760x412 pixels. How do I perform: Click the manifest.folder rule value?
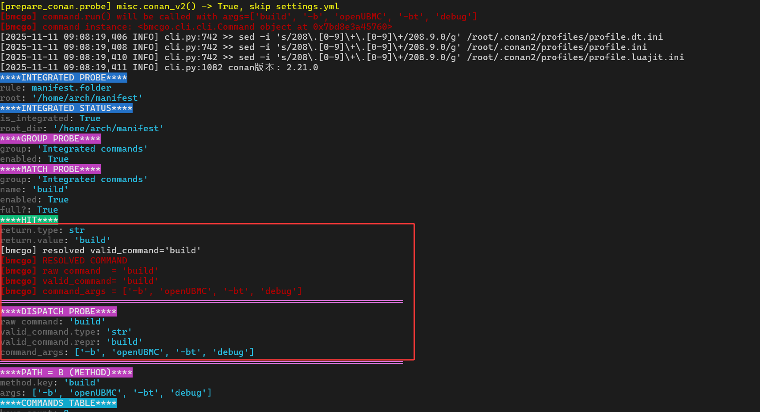[x=72, y=88]
